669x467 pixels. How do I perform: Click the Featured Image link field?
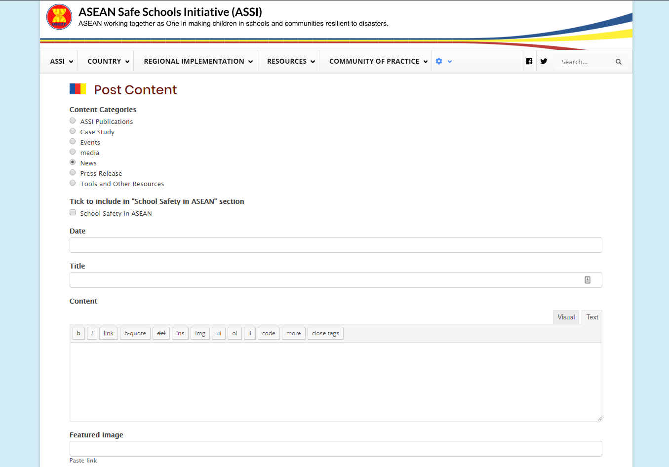click(x=336, y=449)
